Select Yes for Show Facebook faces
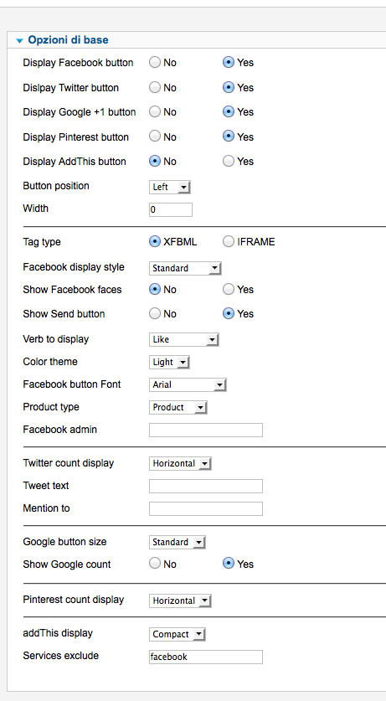 coord(229,290)
